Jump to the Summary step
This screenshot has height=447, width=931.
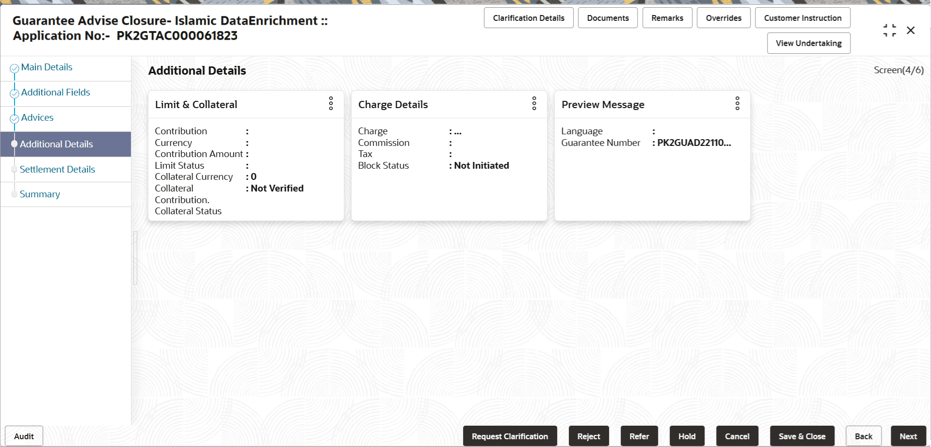tap(40, 194)
